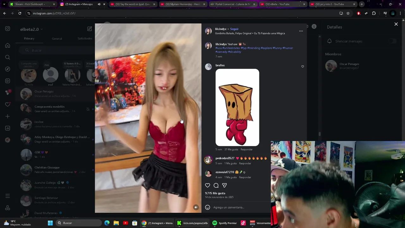Follow lilcindyx with the Seguir link

click(234, 29)
